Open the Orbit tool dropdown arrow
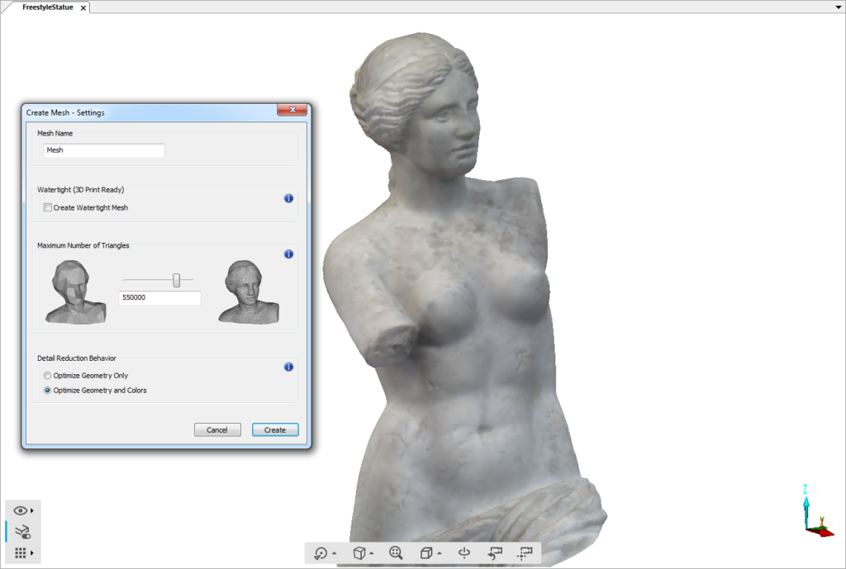The image size is (846, 569). click(x=334, y=552)
